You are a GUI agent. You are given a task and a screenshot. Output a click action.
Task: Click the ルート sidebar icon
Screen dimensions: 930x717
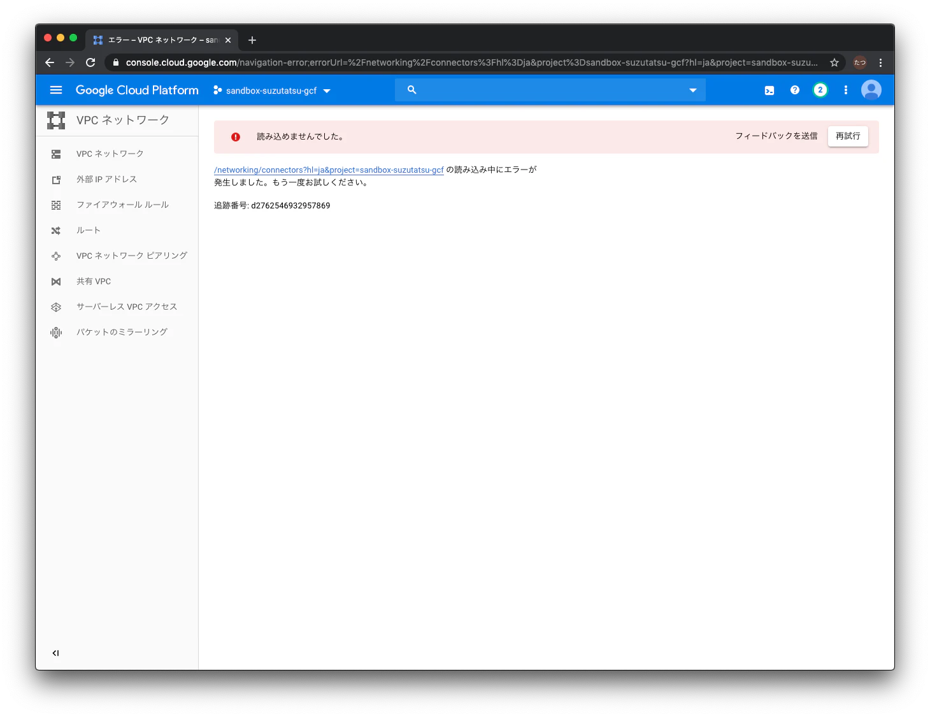[x=56, y=231]
